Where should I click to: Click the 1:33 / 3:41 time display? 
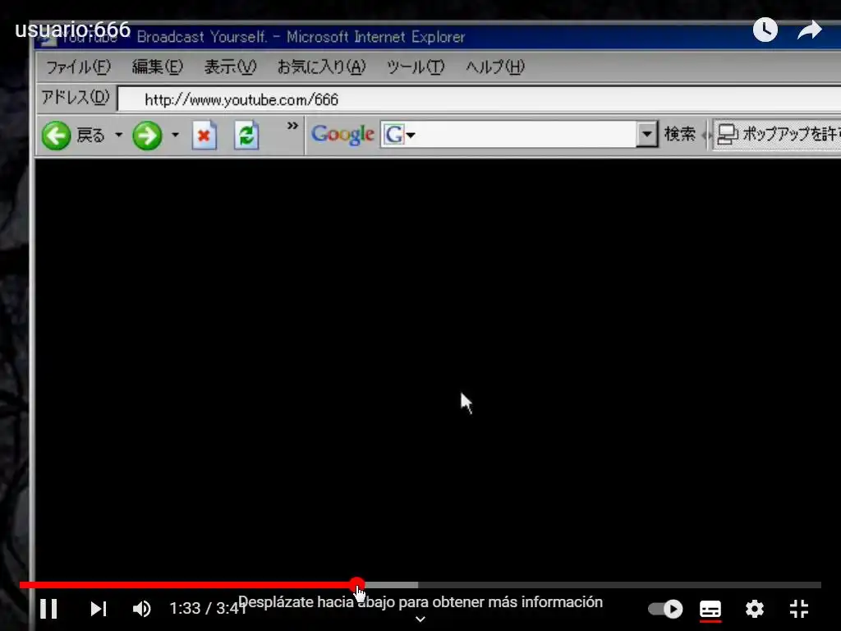click(208, 609)
